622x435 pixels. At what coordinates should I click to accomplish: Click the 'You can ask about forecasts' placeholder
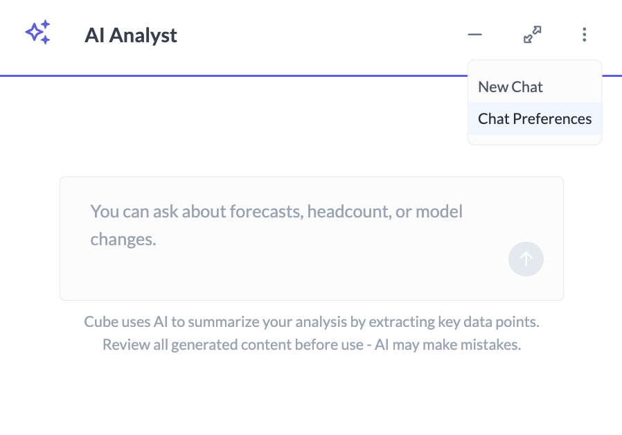[276, 211]
